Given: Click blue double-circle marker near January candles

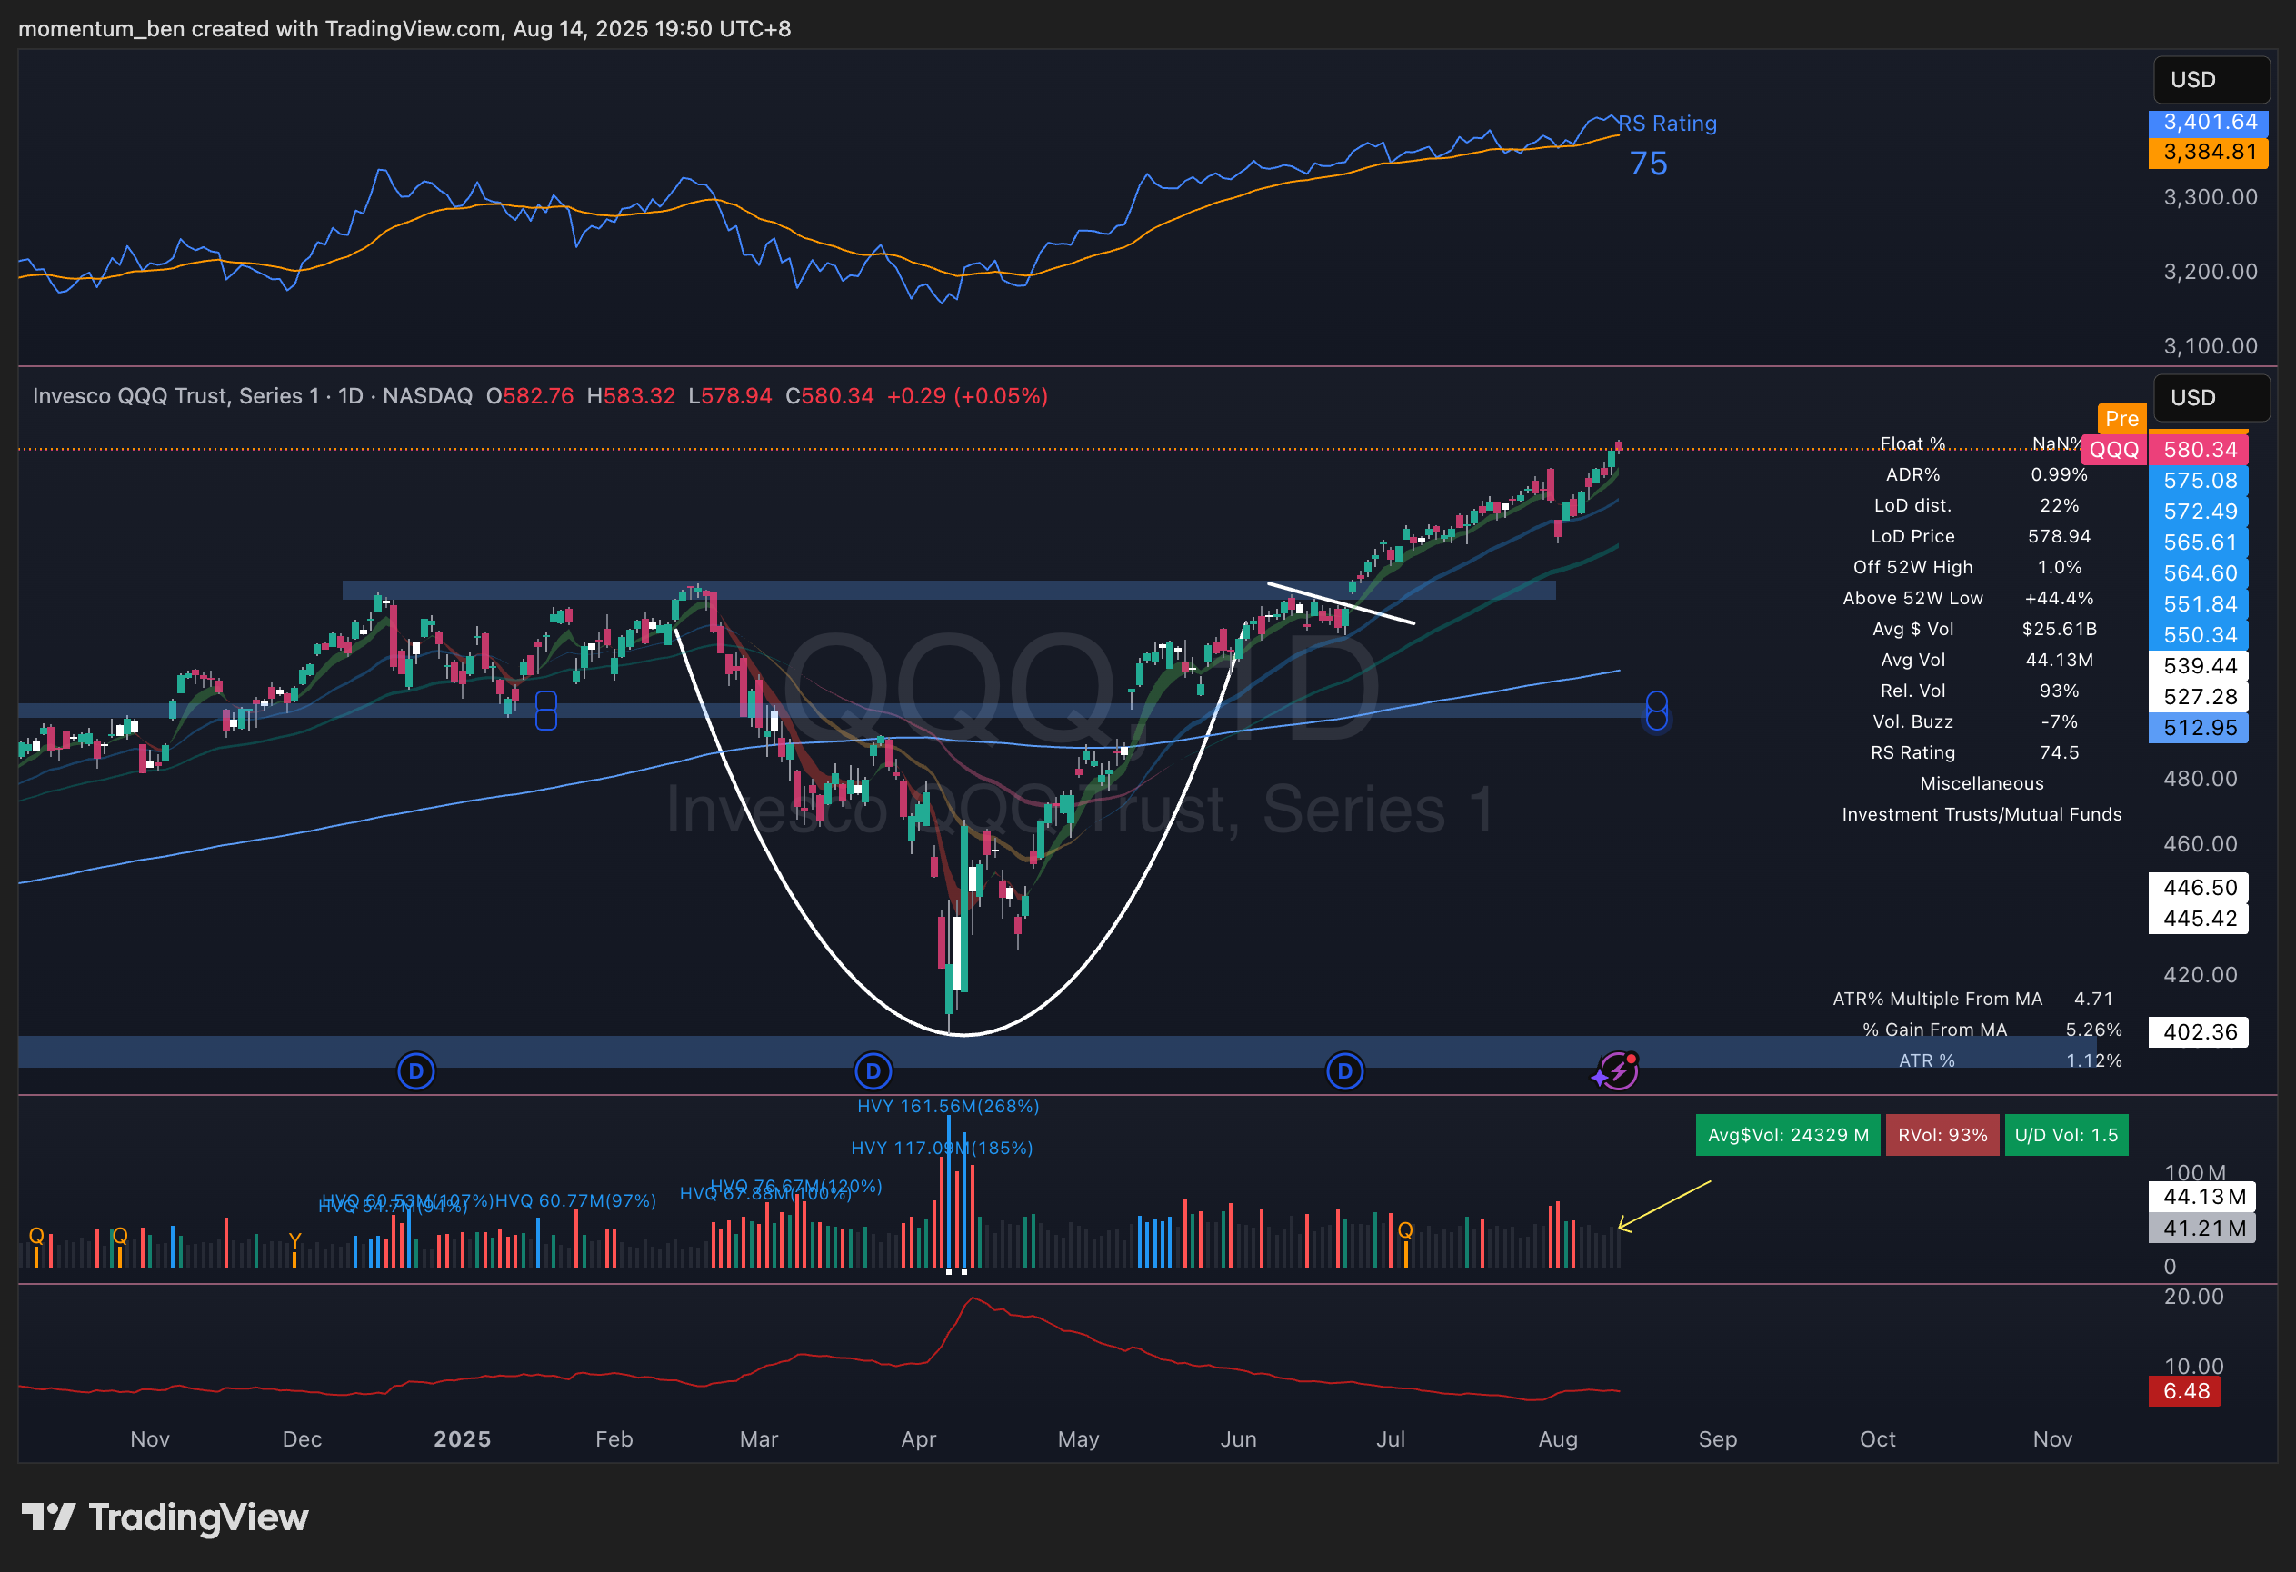Looking at the screenshot, I should [545, 710].
